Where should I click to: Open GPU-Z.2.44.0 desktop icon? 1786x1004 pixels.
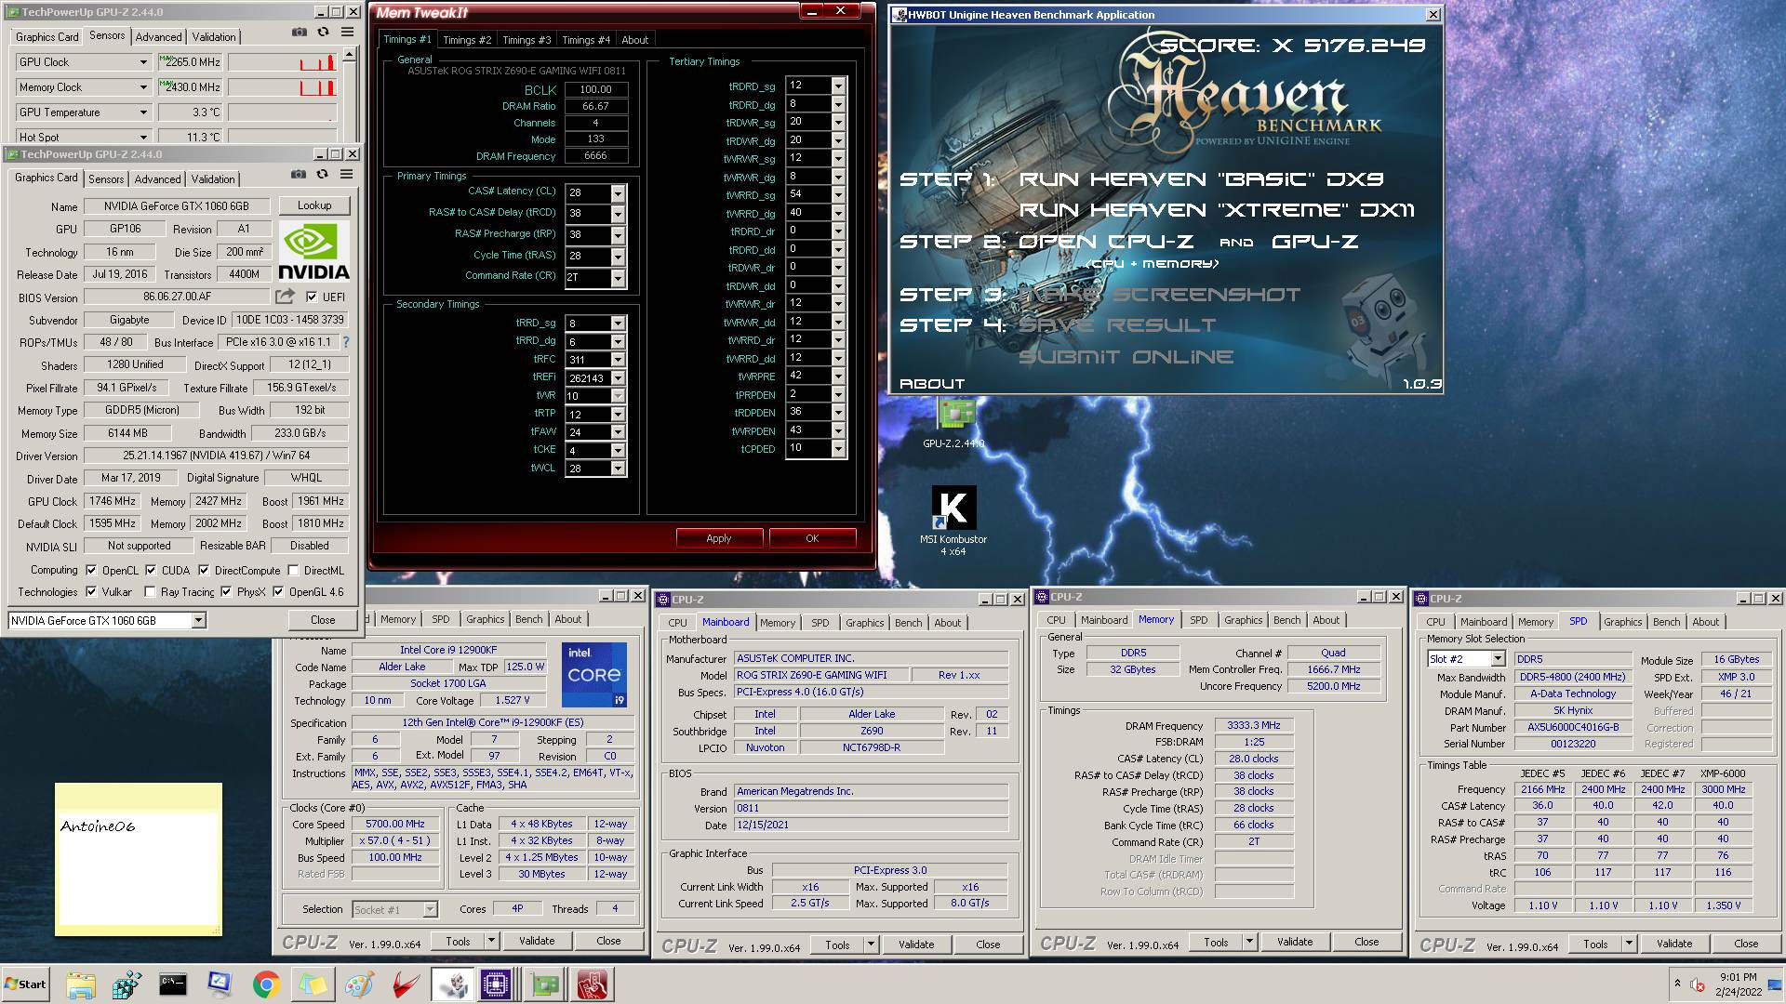tap(953, 423)
